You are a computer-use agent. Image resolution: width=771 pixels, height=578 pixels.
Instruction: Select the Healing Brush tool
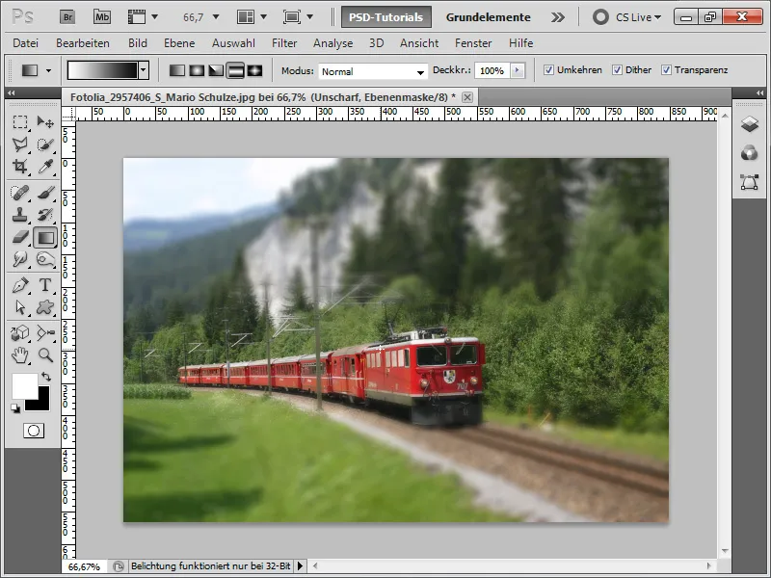[x=20, y=193]
